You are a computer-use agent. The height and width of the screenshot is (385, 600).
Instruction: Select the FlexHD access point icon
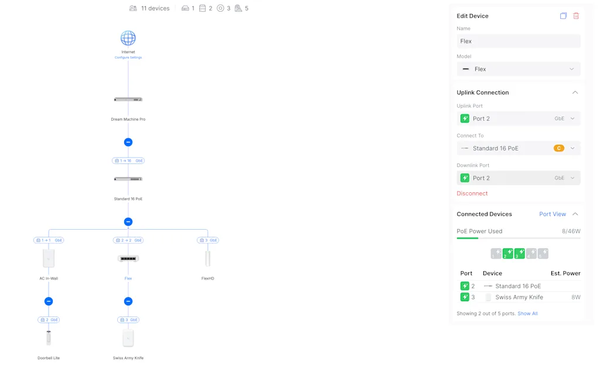point(208,258)
